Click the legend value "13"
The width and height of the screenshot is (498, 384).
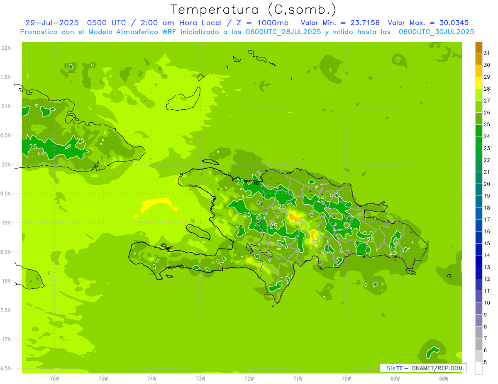[487, 267]
